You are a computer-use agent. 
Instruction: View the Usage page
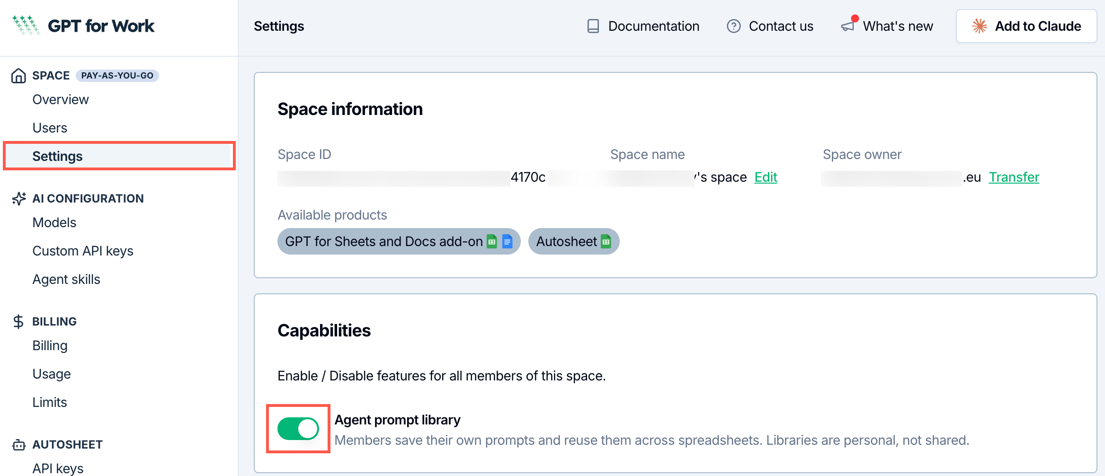pyautogui.click(x=52, y=374)
